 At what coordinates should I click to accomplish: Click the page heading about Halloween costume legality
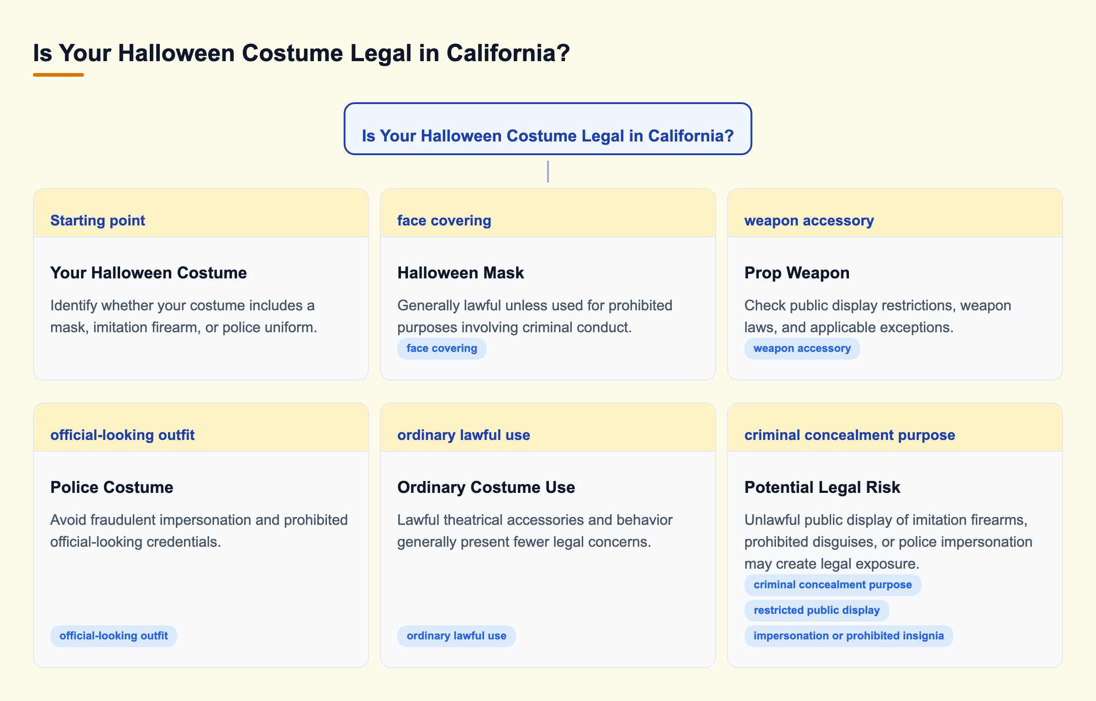[x=301, y=53]
